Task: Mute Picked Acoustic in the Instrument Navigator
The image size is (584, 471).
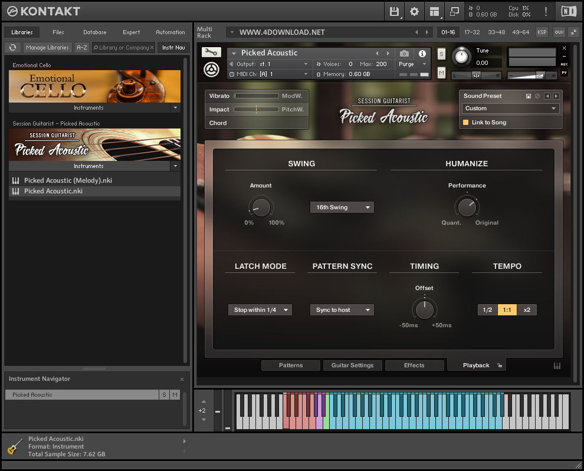Action: point(175,395)
